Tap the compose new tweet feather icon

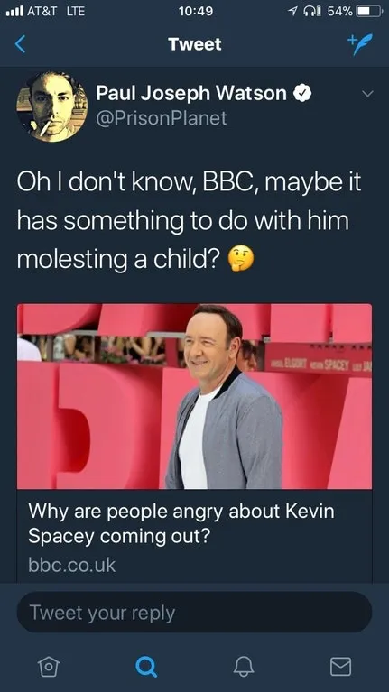[x=359, y=43]
